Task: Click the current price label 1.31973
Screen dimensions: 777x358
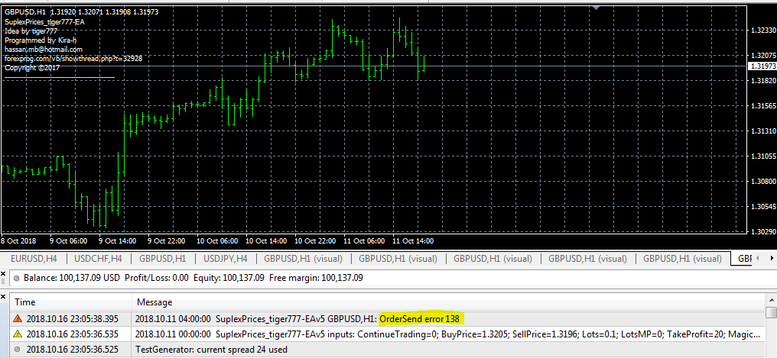Action: point(762,66)
